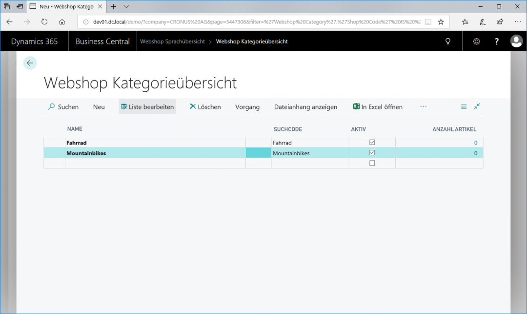This screenshot has height=314, width=527.
Task: Click the Webshop Kategorieübersicht breadcrumb
Action: (252, 42)
